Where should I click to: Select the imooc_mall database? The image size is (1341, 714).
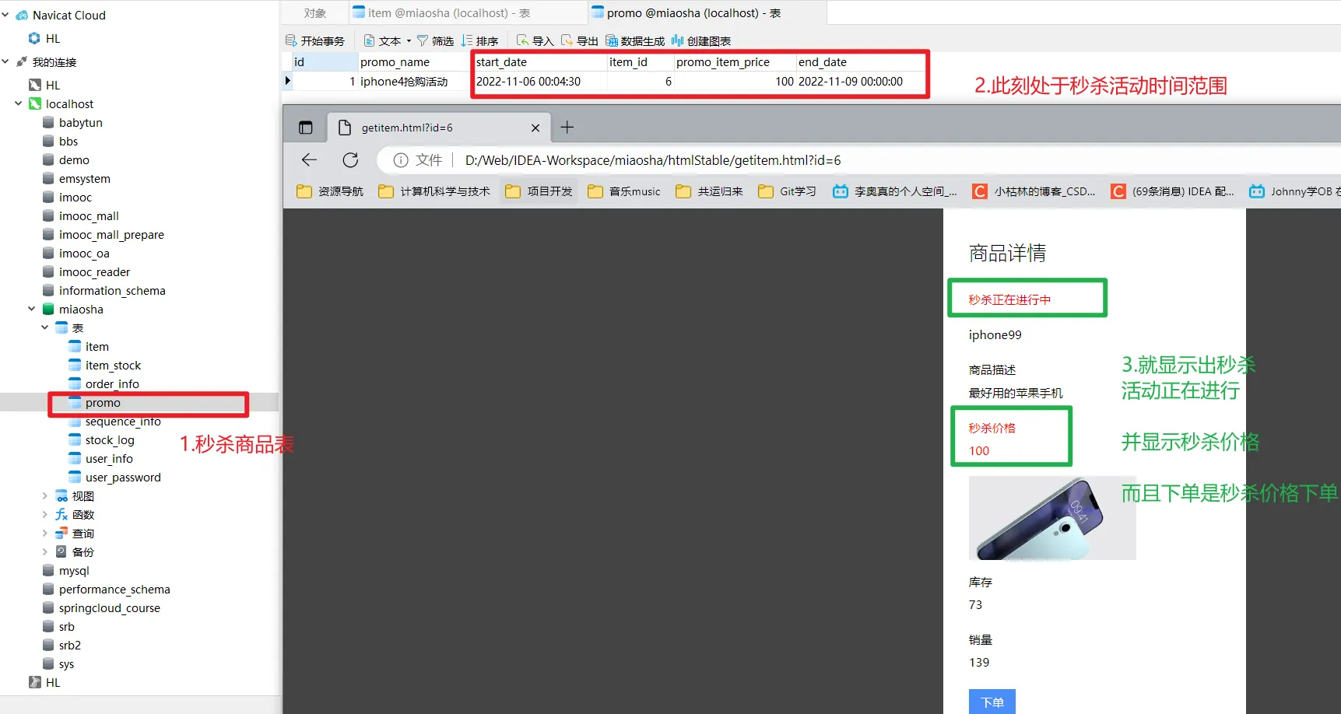(89, 216)
